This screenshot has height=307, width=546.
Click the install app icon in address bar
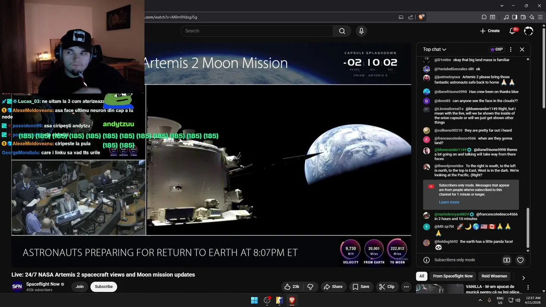point(401,17)
